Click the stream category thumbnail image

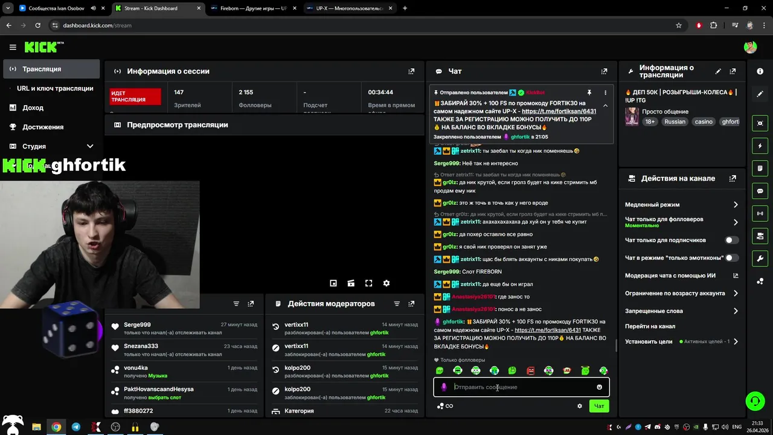[x=632, y=116]
